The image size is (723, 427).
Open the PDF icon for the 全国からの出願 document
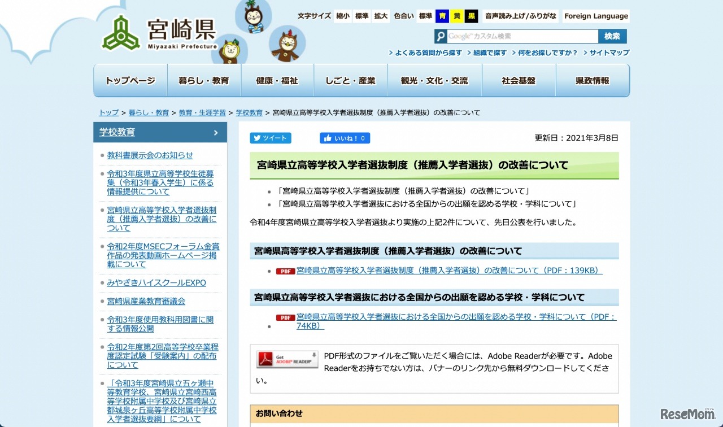[285, 317]
